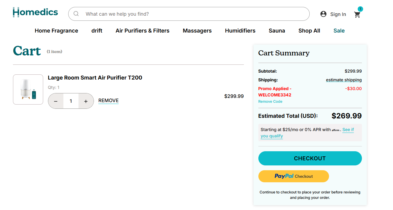Go to the Sale section
Image resolution: width=393 pixels, height=210 pixels.
pyautogui.click(x=339, y=31)
